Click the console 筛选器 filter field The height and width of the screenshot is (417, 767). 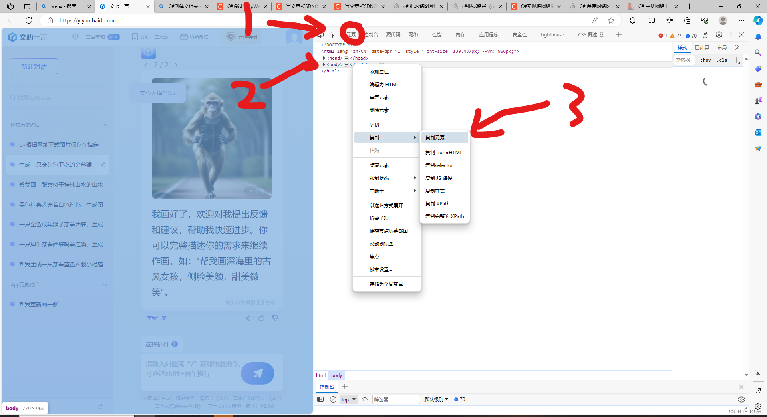coord(396,399)
